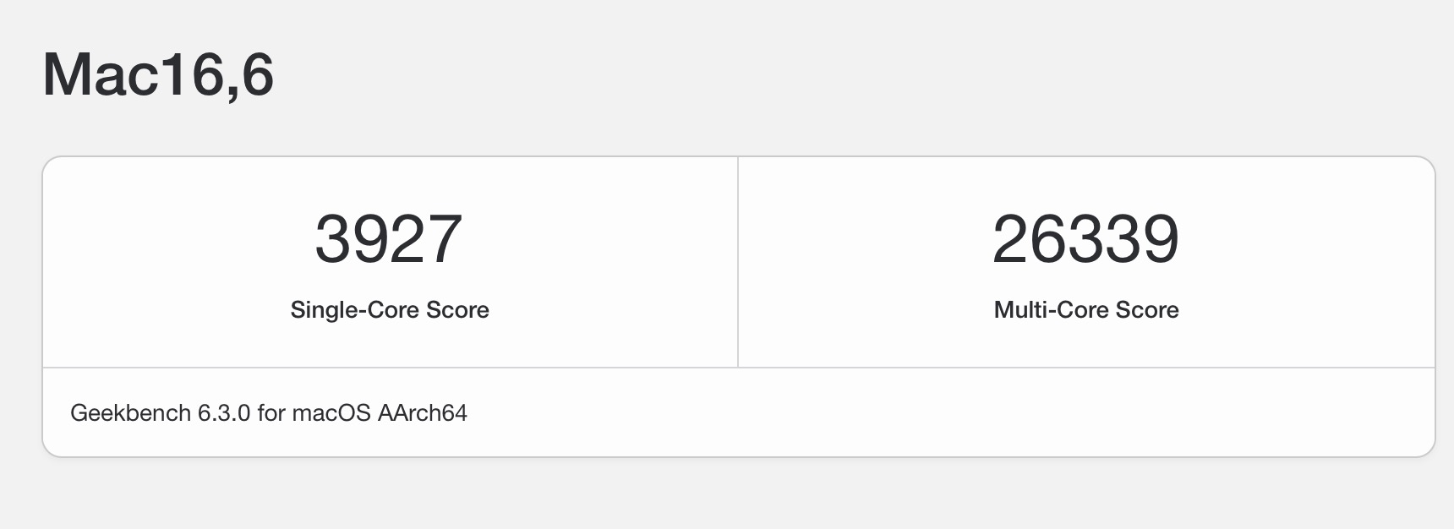Screen dimensions: 1454x529
Task: Click the word 'Score' under 3927
Action: click(x=457, y=310)
